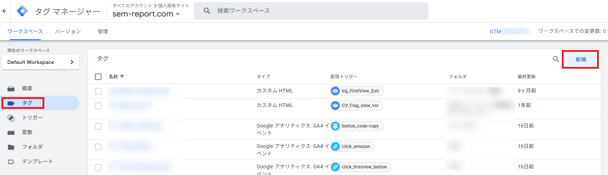Switch to the バージョン tab

tap(68, 31)
